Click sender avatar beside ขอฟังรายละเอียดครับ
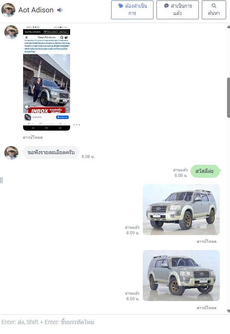Screen dimensions: 230x334 11,153
